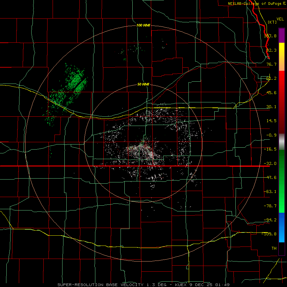287x287 pixels.
Task: Click the TH label on the legend
Action: click(274, 248)
